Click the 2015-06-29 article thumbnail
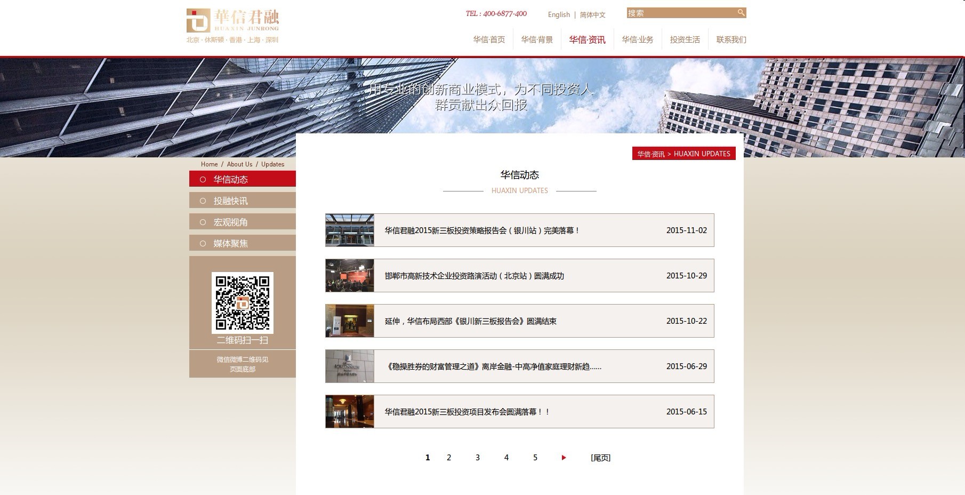 click(x=350, y=366)
